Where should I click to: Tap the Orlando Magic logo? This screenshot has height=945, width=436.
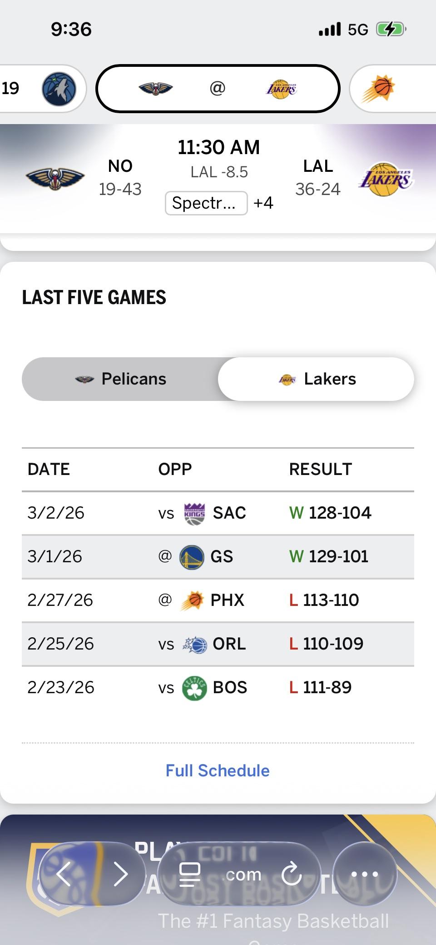click(194, 645)
